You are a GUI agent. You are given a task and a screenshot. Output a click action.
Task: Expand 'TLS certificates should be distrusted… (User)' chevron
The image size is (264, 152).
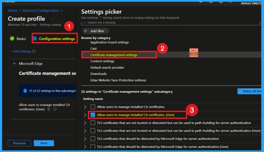[85, 147]
